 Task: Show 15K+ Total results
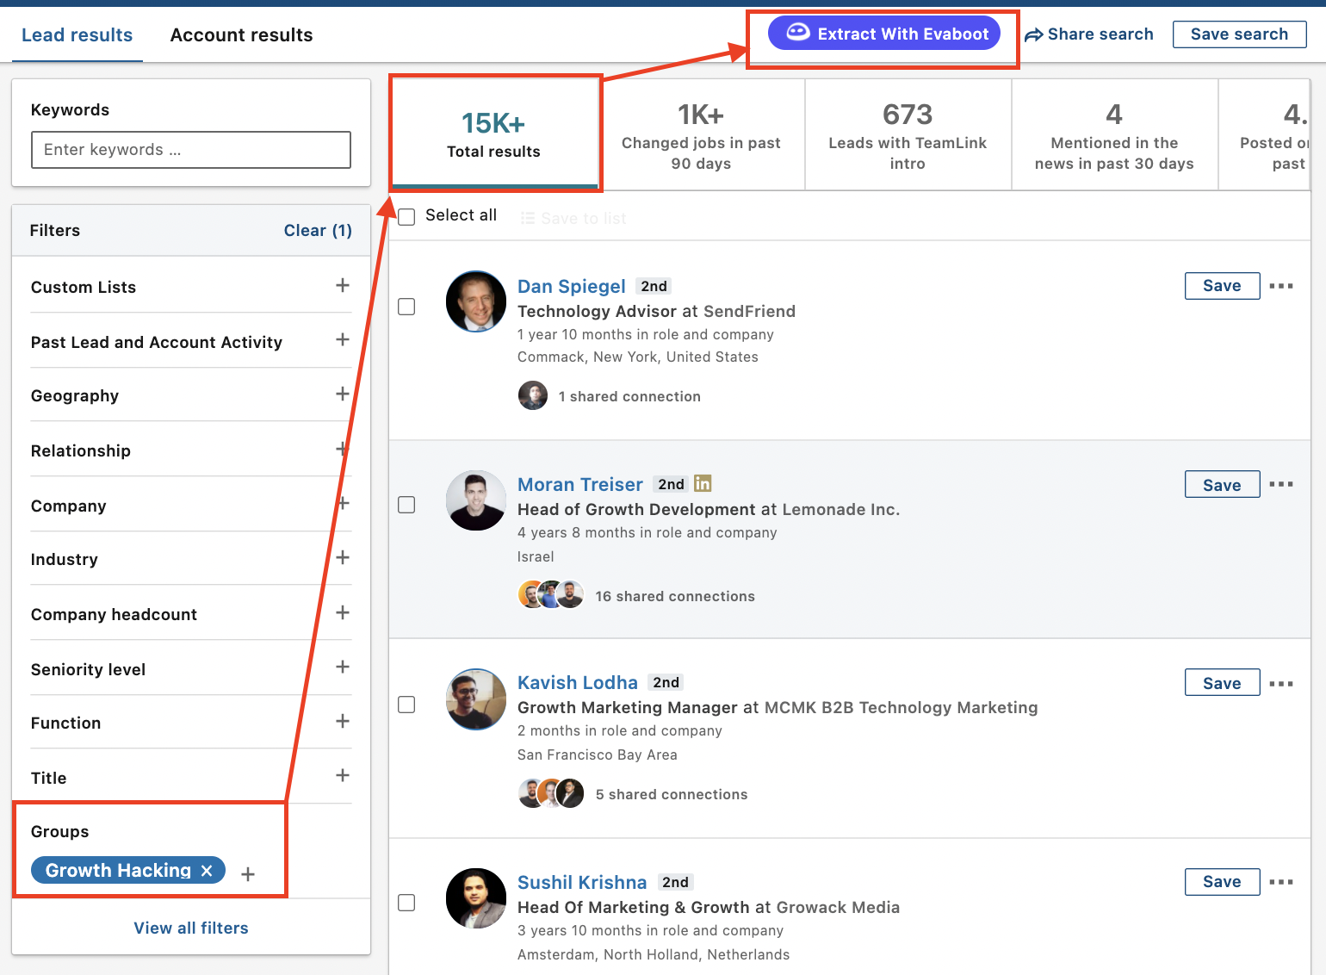[x=494, y=134]
